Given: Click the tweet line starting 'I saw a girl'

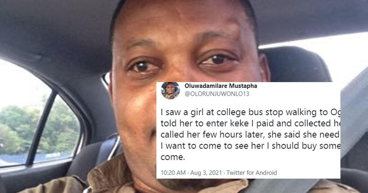Looking at the screenshot, I should [251, 112].
